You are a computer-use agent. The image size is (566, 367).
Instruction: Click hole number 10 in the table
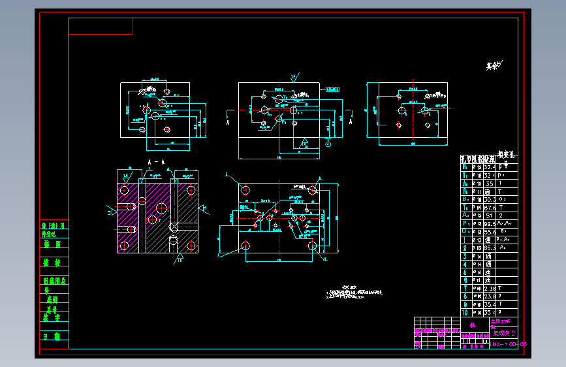click(x=465, y=312)
